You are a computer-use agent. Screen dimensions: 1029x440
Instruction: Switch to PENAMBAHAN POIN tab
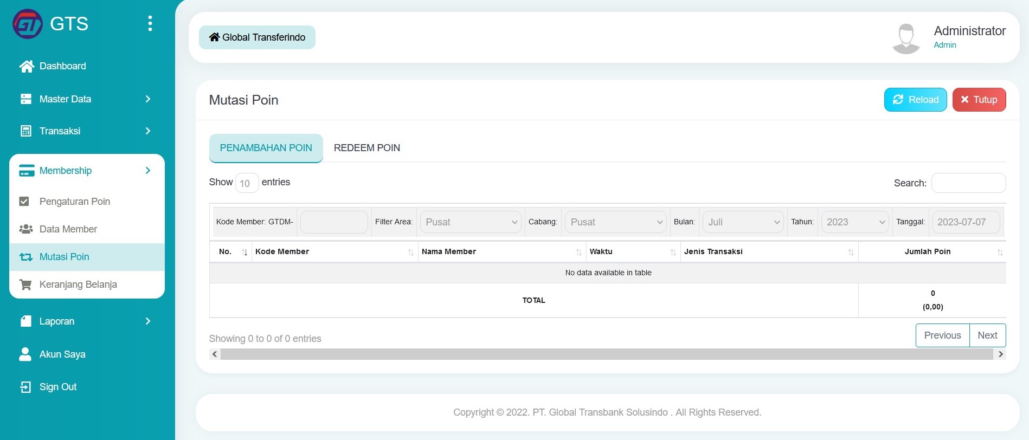(x=266, y=148)
